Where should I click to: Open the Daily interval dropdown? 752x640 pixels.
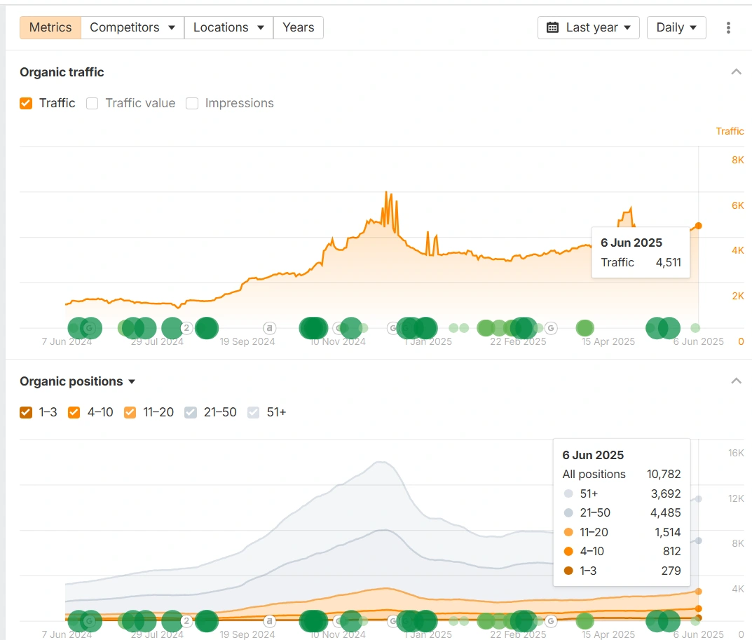coord(676,27)
